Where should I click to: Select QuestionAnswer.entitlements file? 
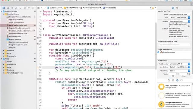coord(20,17)
